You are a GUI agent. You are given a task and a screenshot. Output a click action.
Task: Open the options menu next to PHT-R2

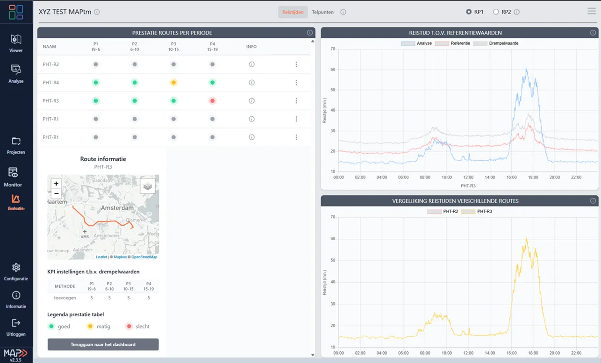296,64
